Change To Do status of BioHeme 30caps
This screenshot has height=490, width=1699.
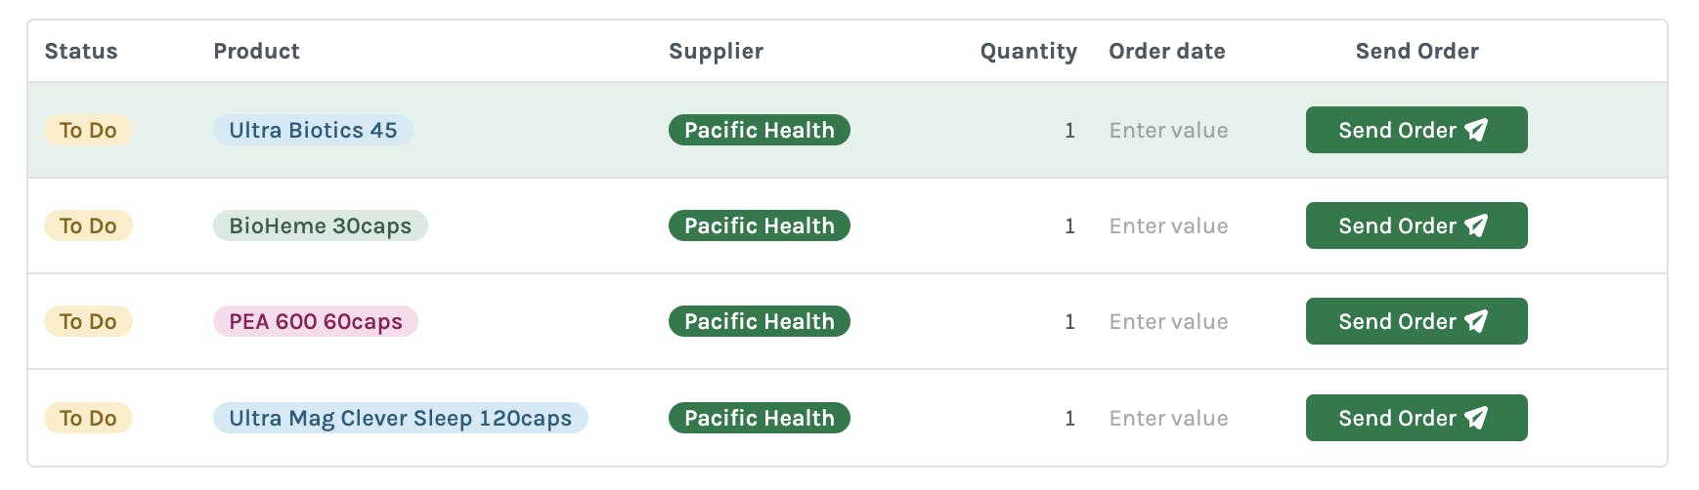[x=88, y=225]
